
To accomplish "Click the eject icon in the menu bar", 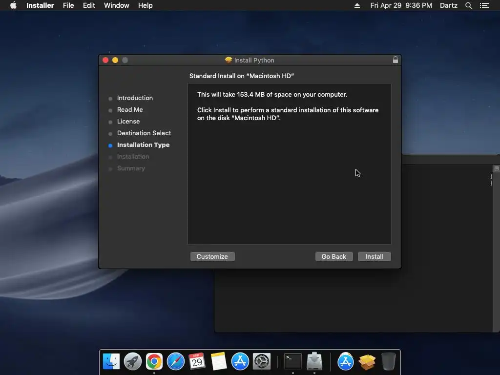I will pos(357,5).
